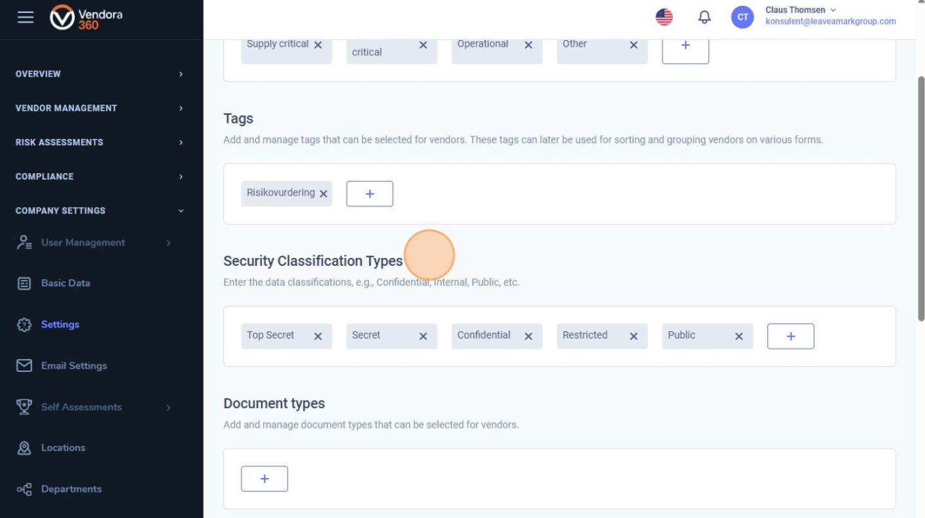The height and width of the screenshot is (518, 925).
Task: Open Email Settings in sidebar
Action: coord(73,365)
